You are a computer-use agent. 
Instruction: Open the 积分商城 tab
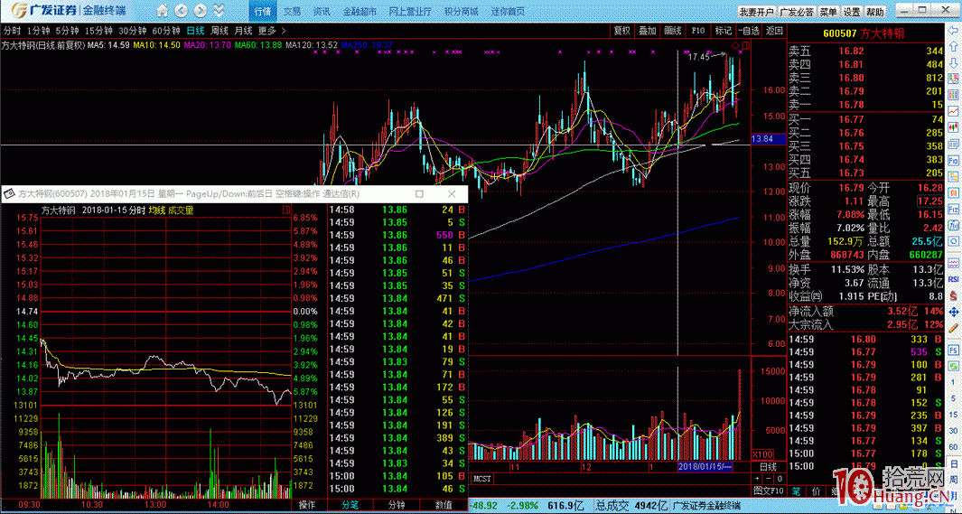[x=461, y=12]
